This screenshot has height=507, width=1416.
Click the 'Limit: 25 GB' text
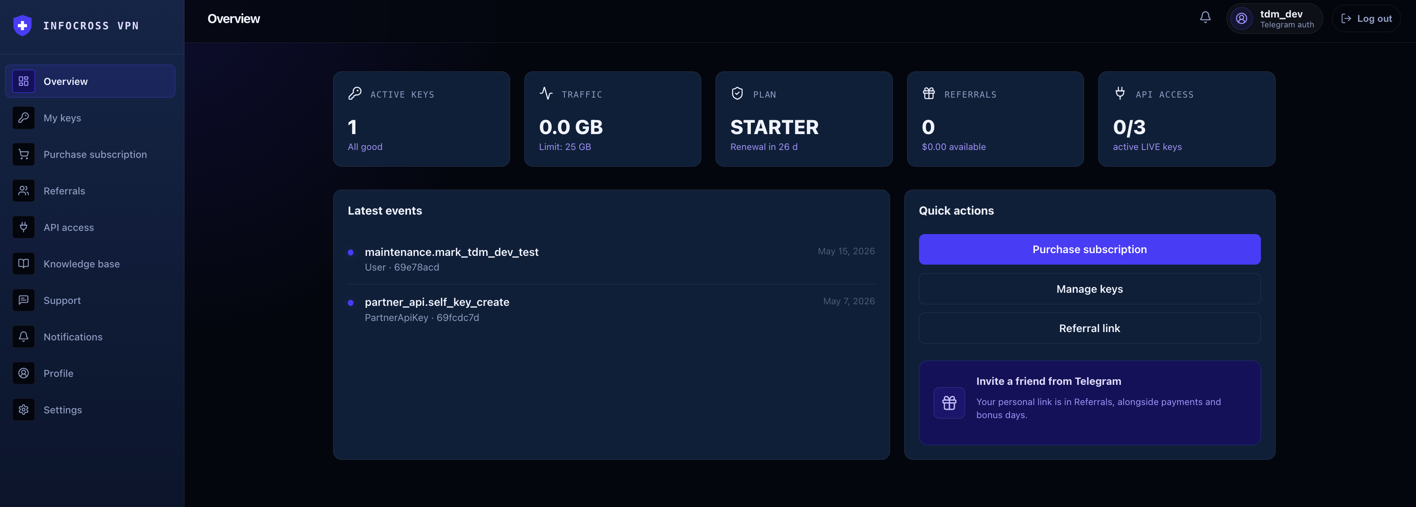tap(564, 147)
